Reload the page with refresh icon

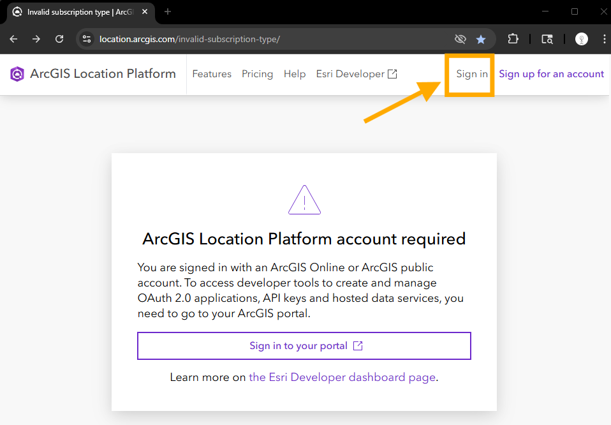pos(59,39)
